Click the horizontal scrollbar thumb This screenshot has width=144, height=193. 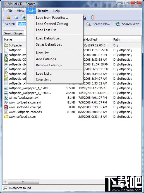pos(23,182)
